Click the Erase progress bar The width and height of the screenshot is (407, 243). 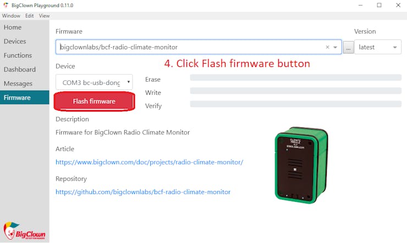pyautogui.click(x=296, y=77)
